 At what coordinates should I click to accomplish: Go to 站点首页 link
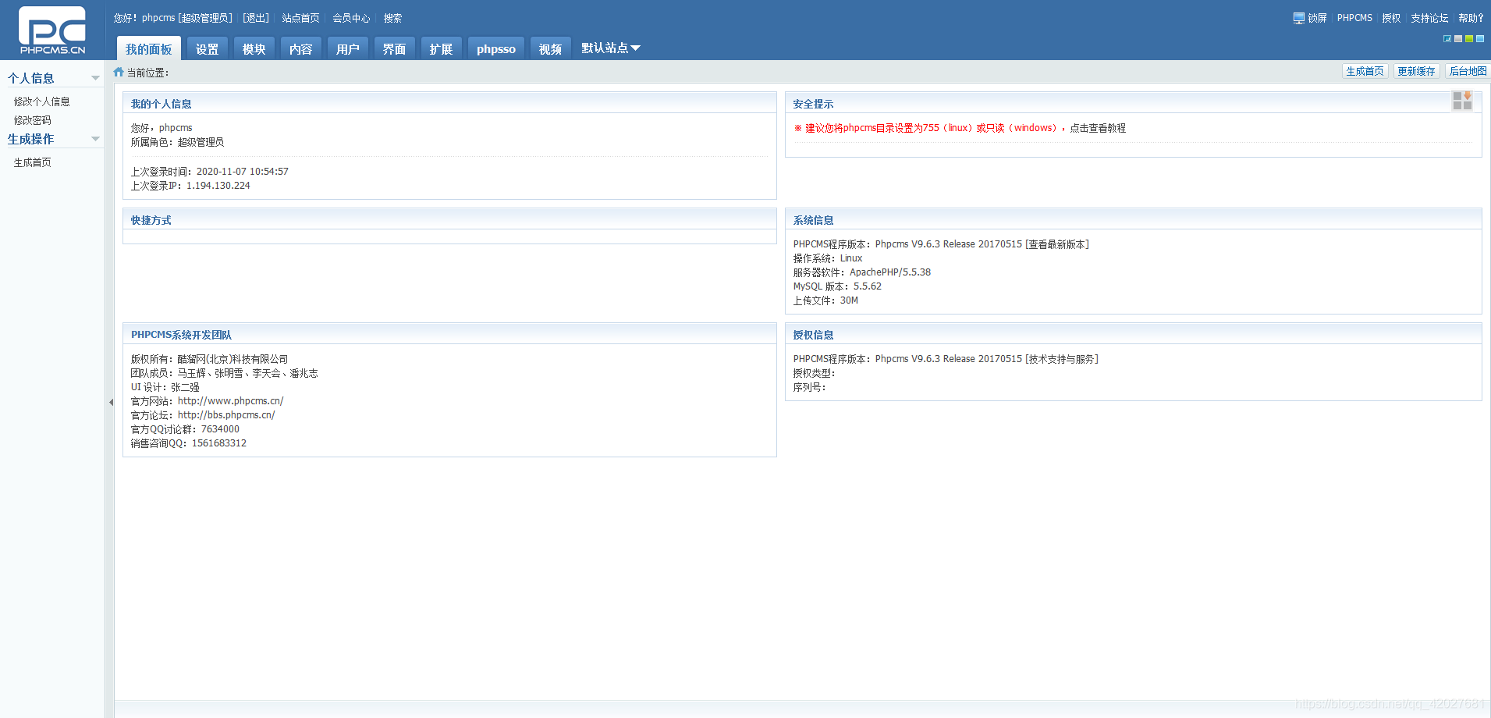(300, 18)
